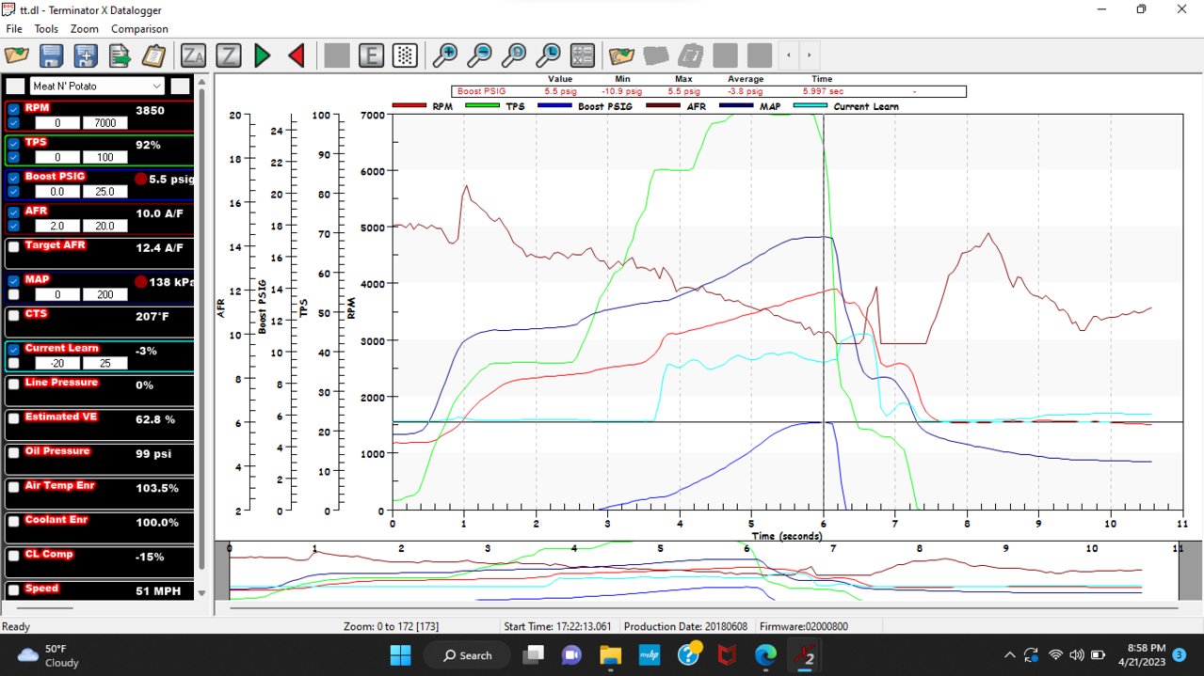Play the log in reverse with red arrow
The width and height of the screenshot is (1204, 676).
[x=297, y=55]
